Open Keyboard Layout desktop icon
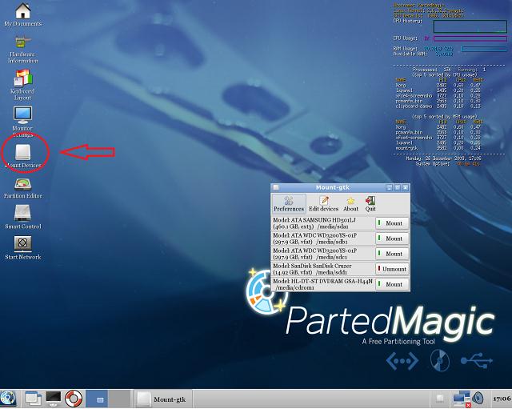Image resolution: width=512 pixels, height=409 pixels. (22, 78)
